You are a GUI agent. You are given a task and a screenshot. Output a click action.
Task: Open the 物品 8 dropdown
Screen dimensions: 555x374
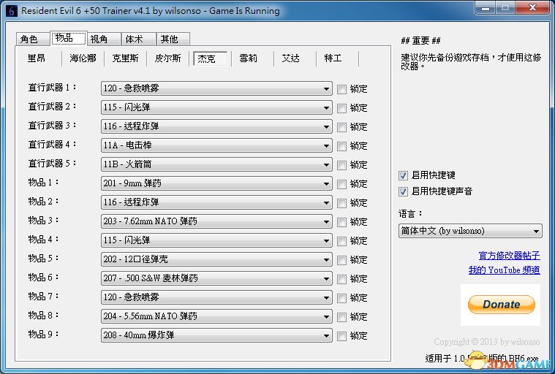pos(216,318)
